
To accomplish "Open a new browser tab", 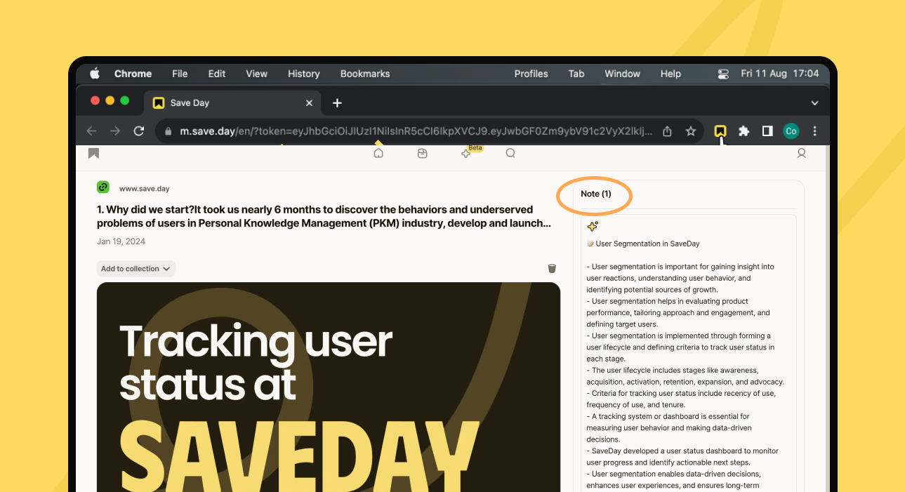I will pyautogui.click(x=337, y=103).
